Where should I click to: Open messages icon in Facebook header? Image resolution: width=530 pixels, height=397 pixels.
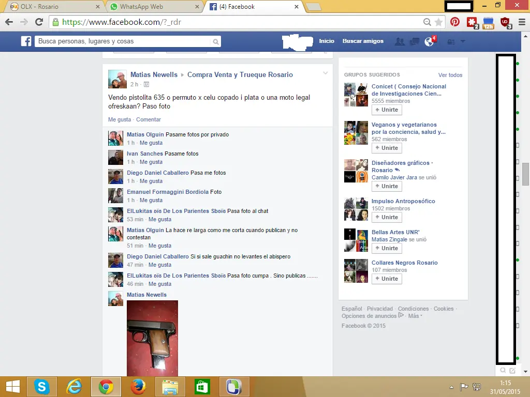pos(415,41)
